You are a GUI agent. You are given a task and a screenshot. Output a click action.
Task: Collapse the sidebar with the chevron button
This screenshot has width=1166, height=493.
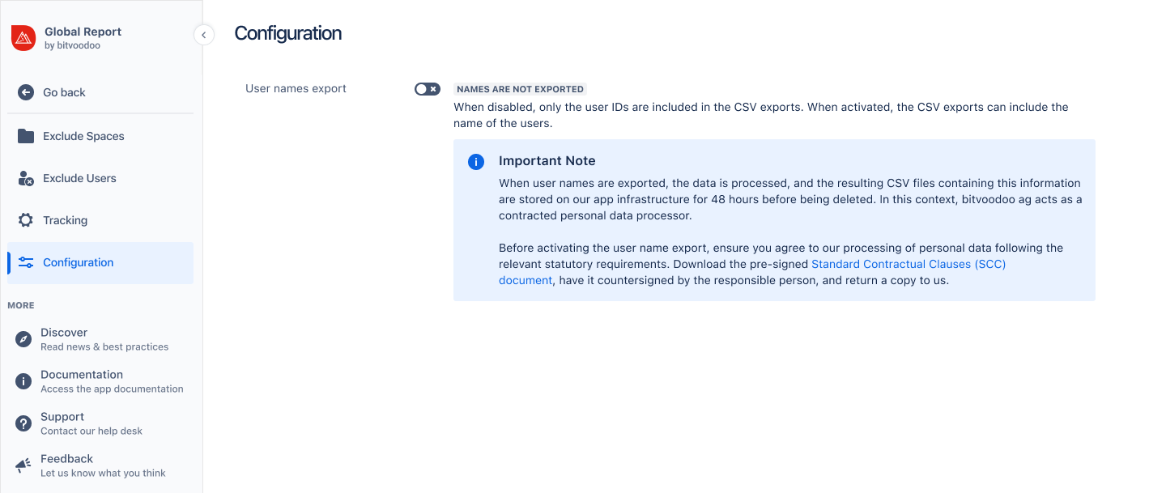204,35
